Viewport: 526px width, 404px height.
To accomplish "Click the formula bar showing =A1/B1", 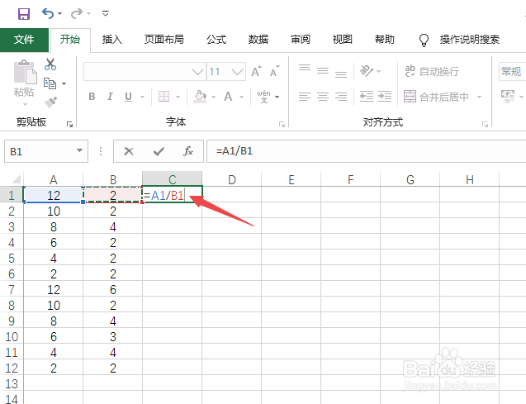I will [366, 151].
